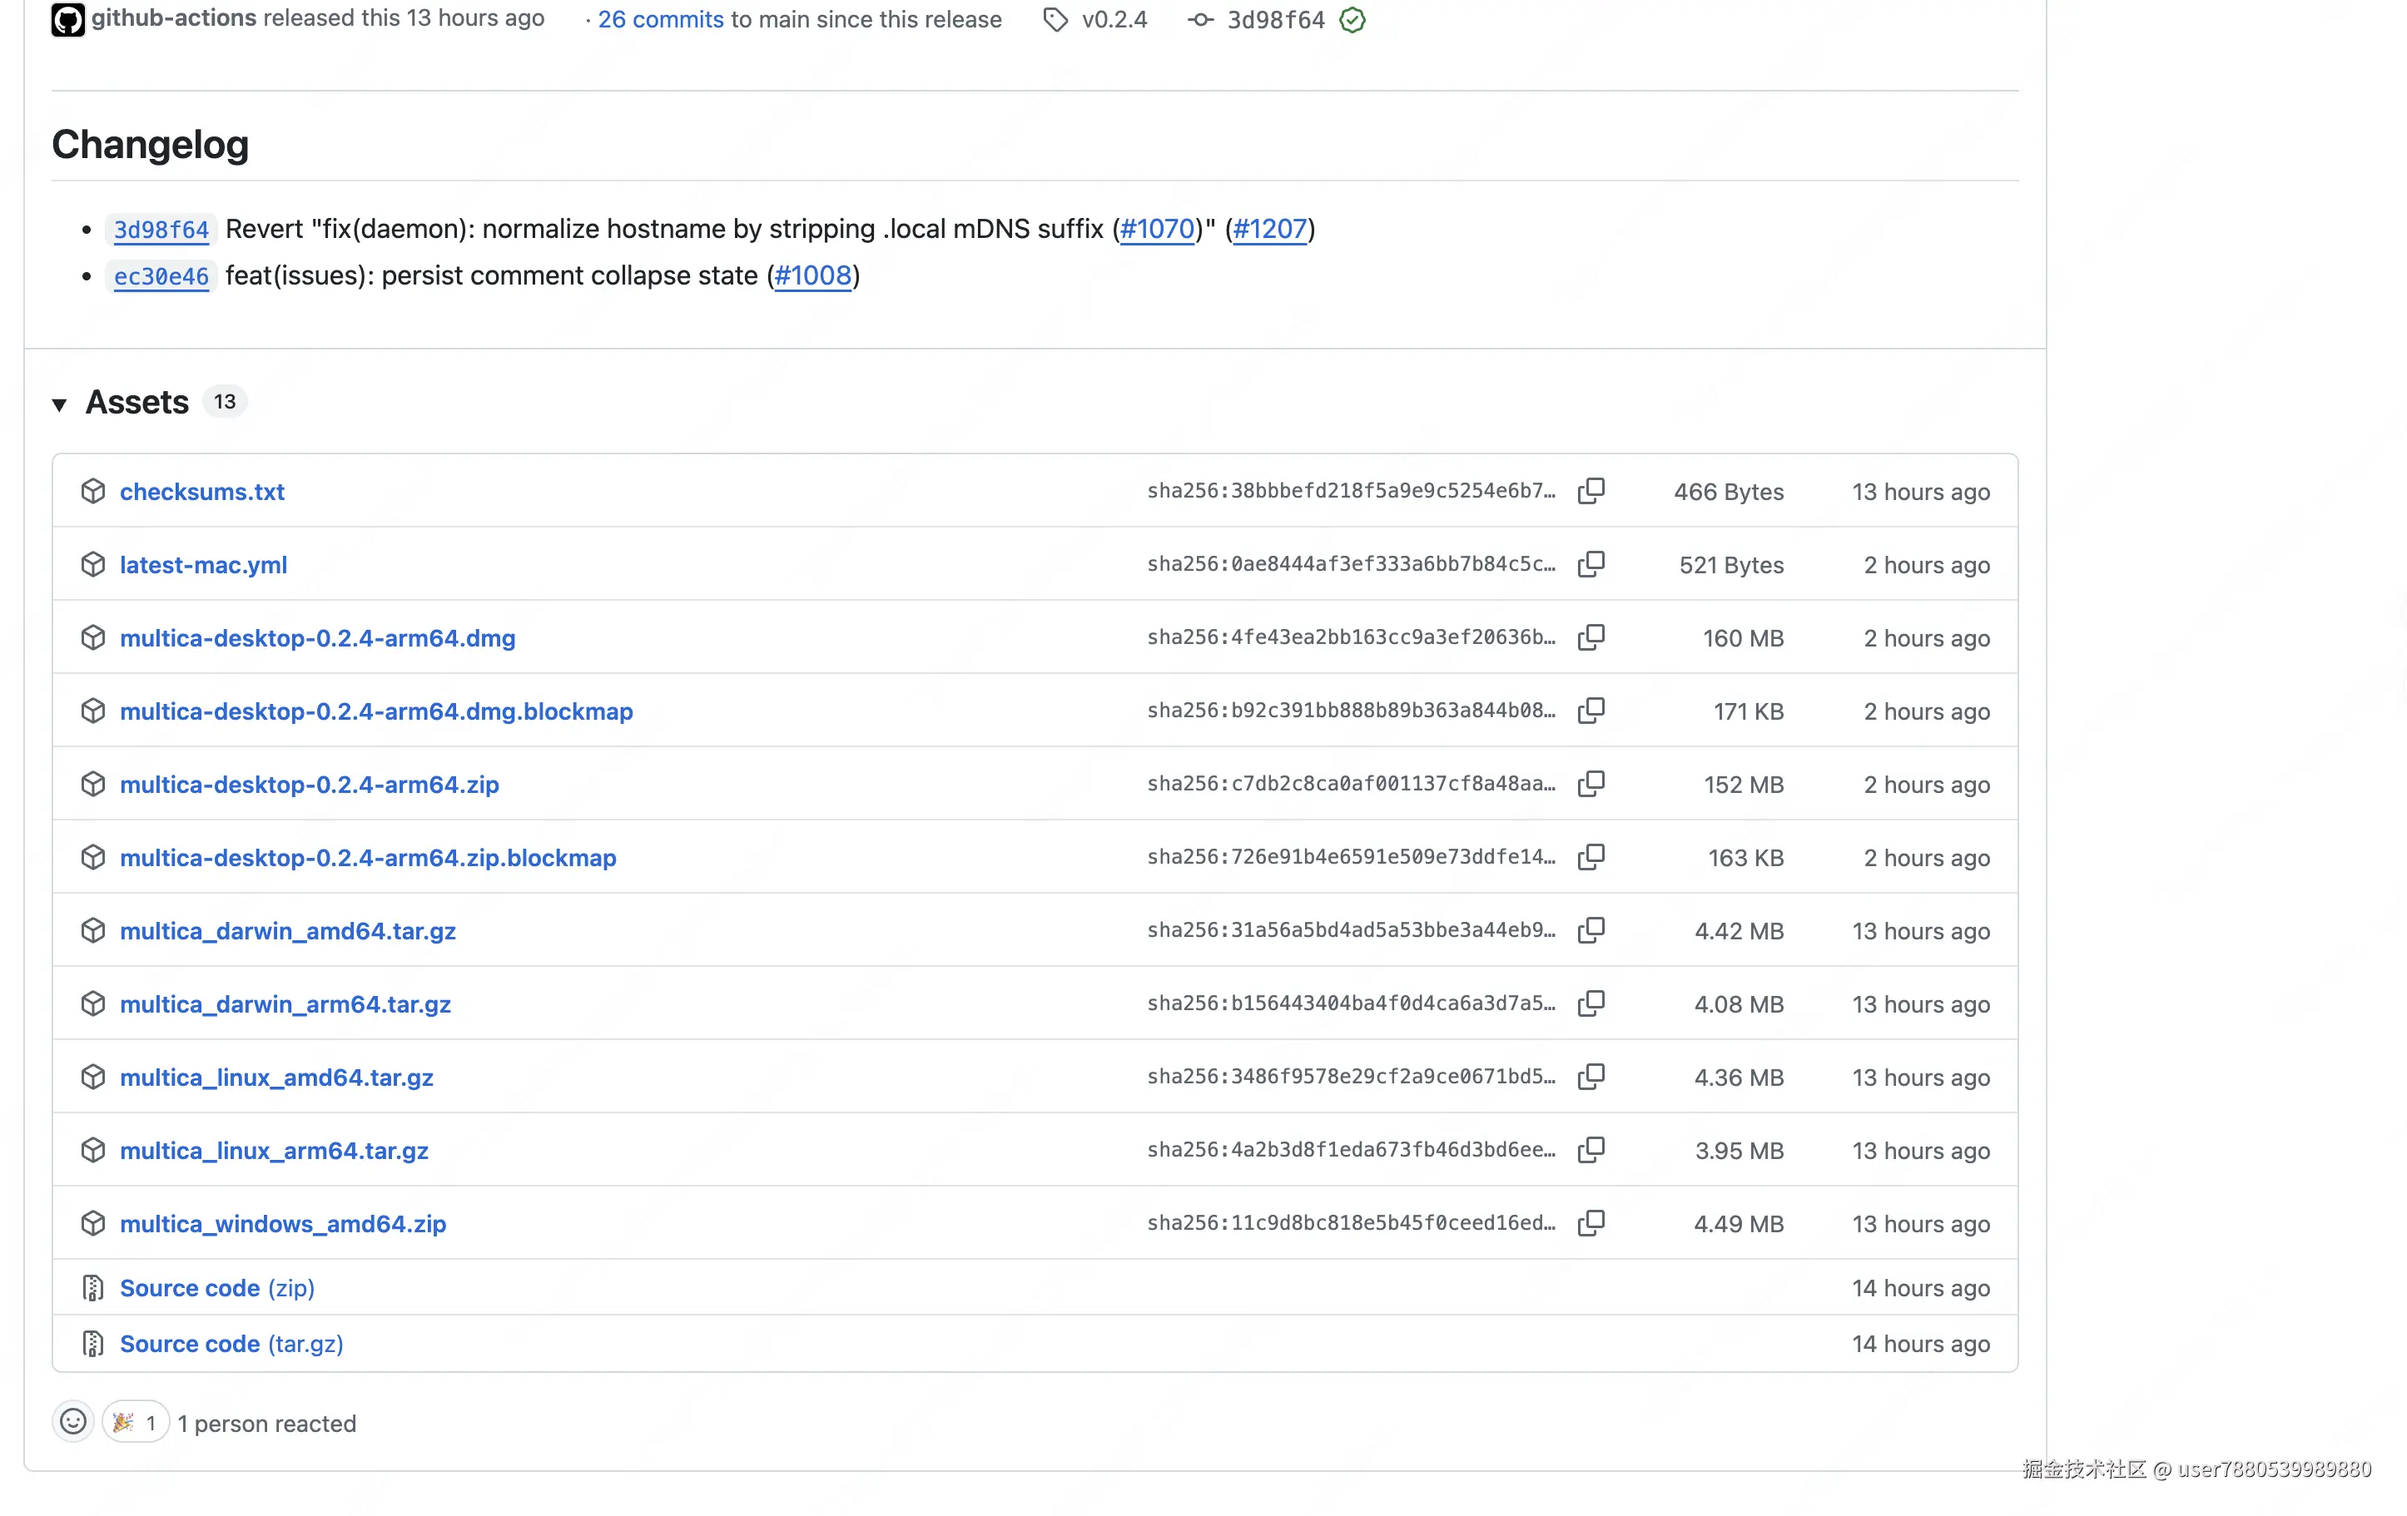2407x1516 pixels.
Task: Open commit ec30e46 in the changelog
Action: pos(161,275)
